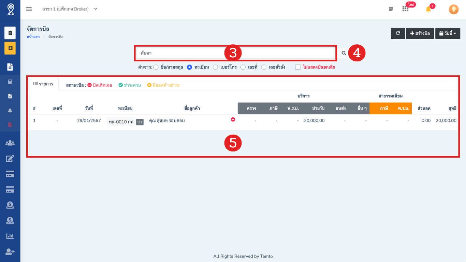Click the ชื่อลูกค้า column header
Screen dimensions: 466x262
point(192,108)
